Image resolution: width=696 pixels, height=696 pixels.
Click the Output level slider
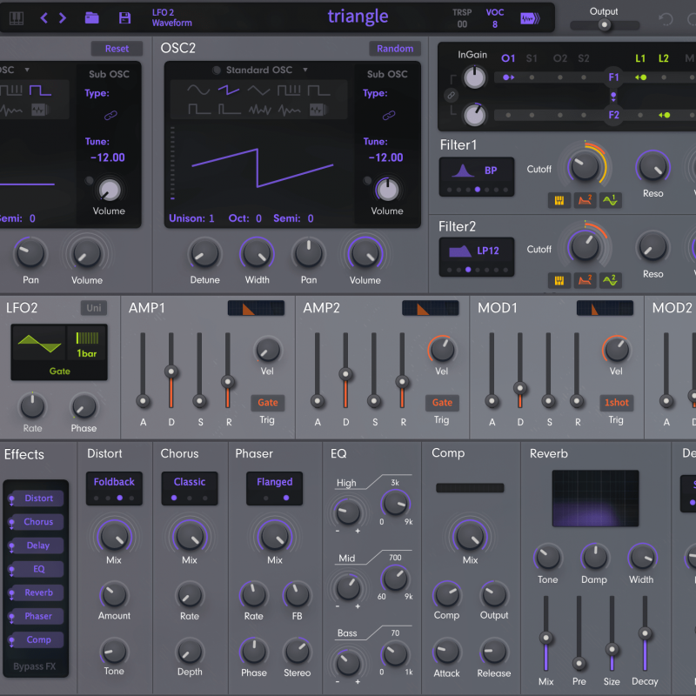(604, 25)
